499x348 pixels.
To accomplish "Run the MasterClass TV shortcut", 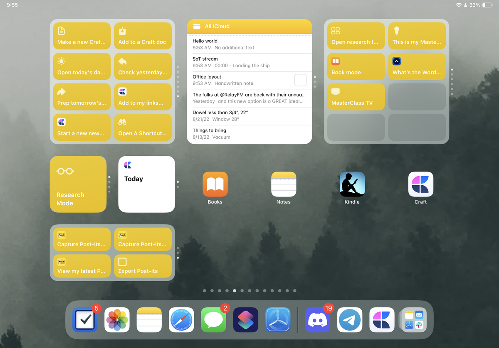I will click(x=356, y=97).
